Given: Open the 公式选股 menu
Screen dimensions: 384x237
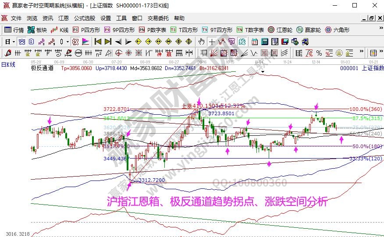Looking at the screenshot, I should (x=84, y=18).
